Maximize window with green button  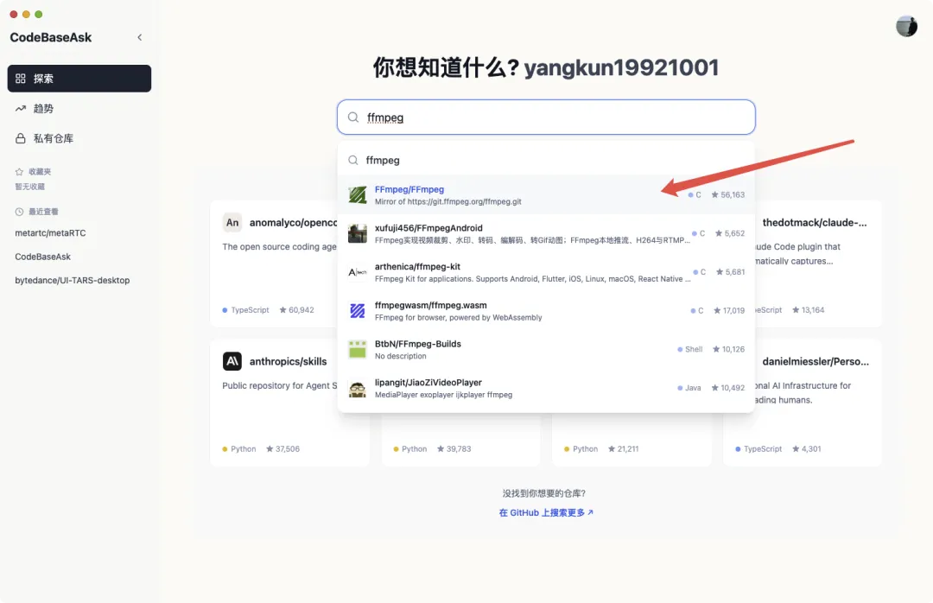39,15
